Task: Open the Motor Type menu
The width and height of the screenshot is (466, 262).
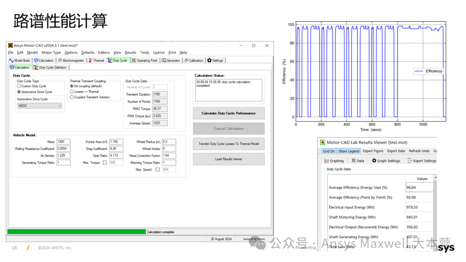Action: [x=51, y=53]
